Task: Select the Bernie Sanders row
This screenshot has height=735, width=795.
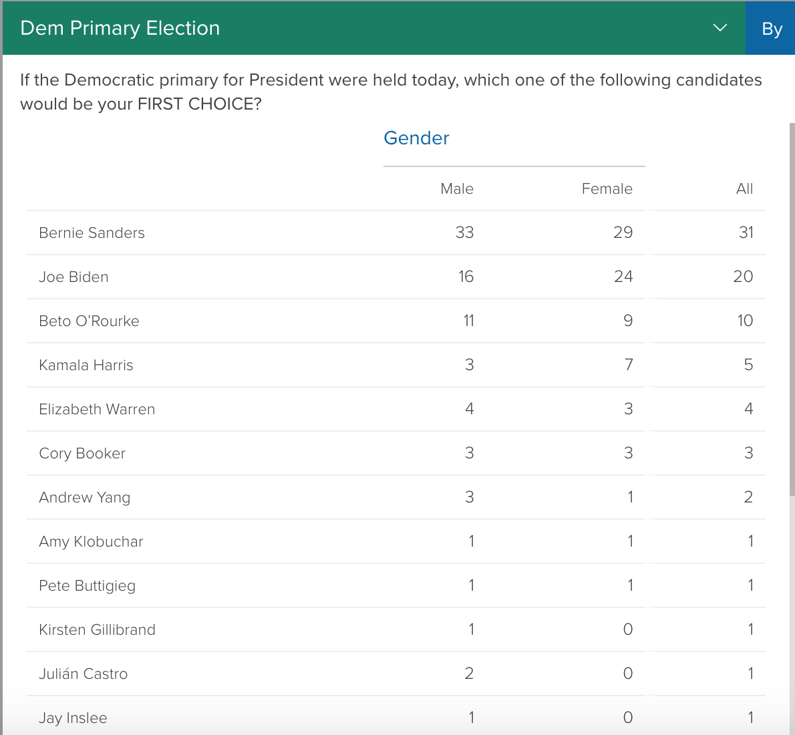Action: click(92, 233)
